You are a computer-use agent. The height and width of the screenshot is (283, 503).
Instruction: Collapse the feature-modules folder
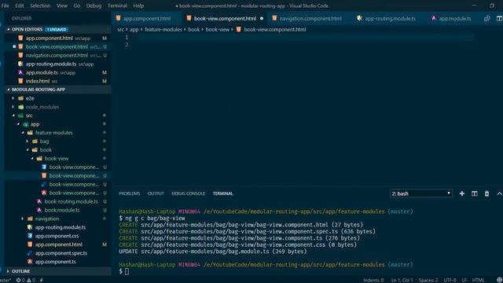(x=53, y=133)
